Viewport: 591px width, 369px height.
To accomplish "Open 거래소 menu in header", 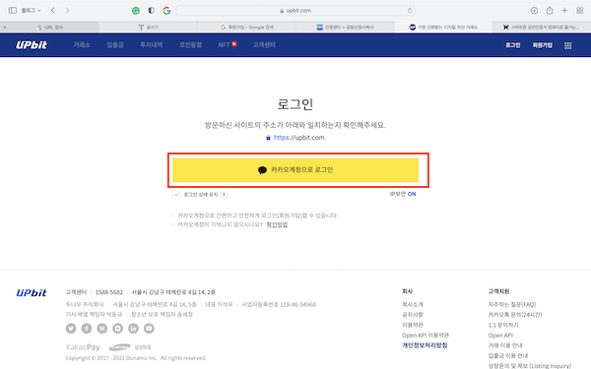I will click(x=82, y=45).
